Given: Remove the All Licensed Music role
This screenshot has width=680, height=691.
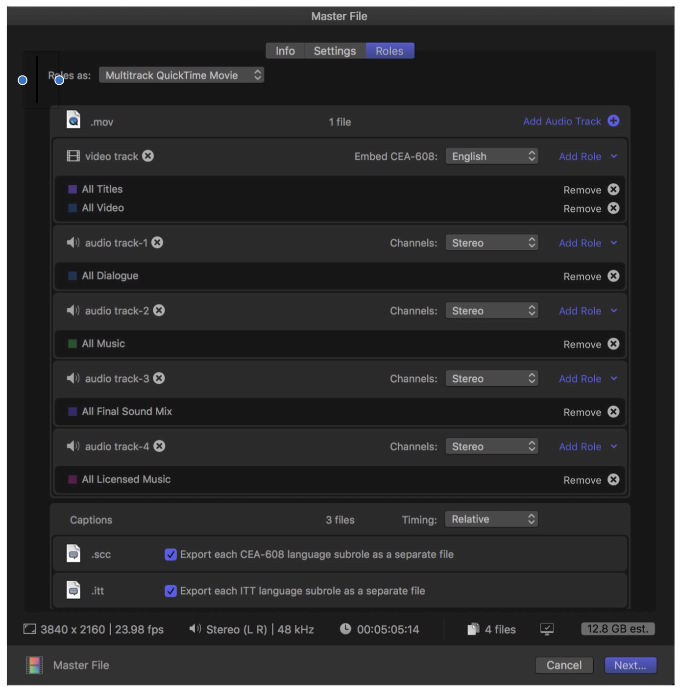Looking at the screenshot, I should click(613, 480).
